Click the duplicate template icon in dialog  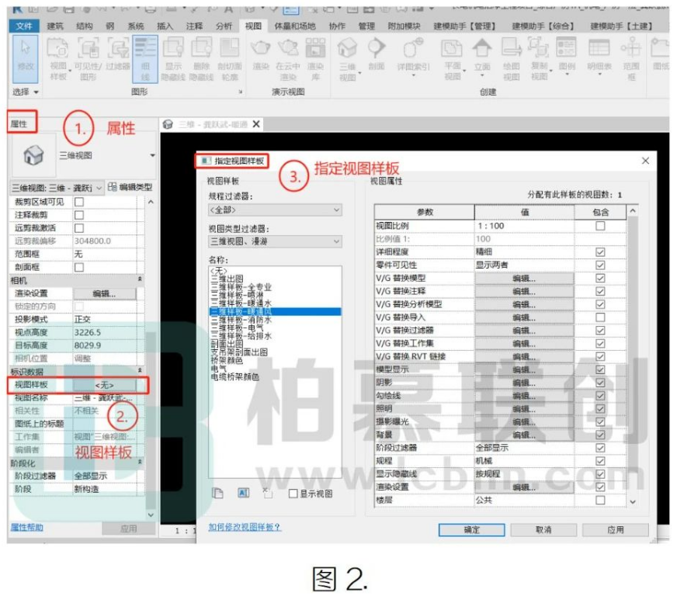[217, 493]
